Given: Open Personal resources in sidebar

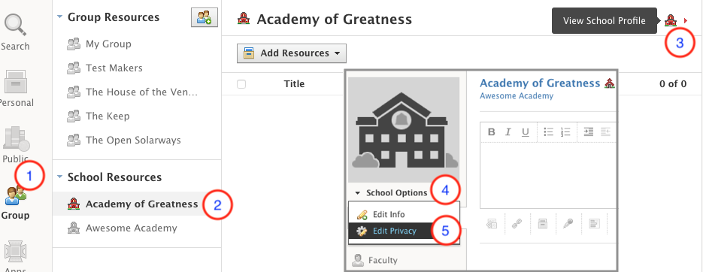Looking at the screenshot, I should click(15, 88).
